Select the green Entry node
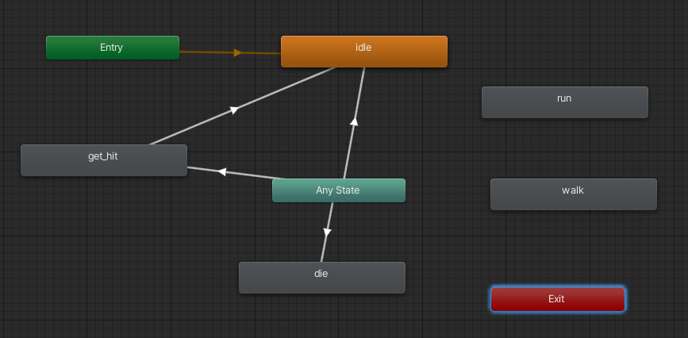 tap(113, 48)
